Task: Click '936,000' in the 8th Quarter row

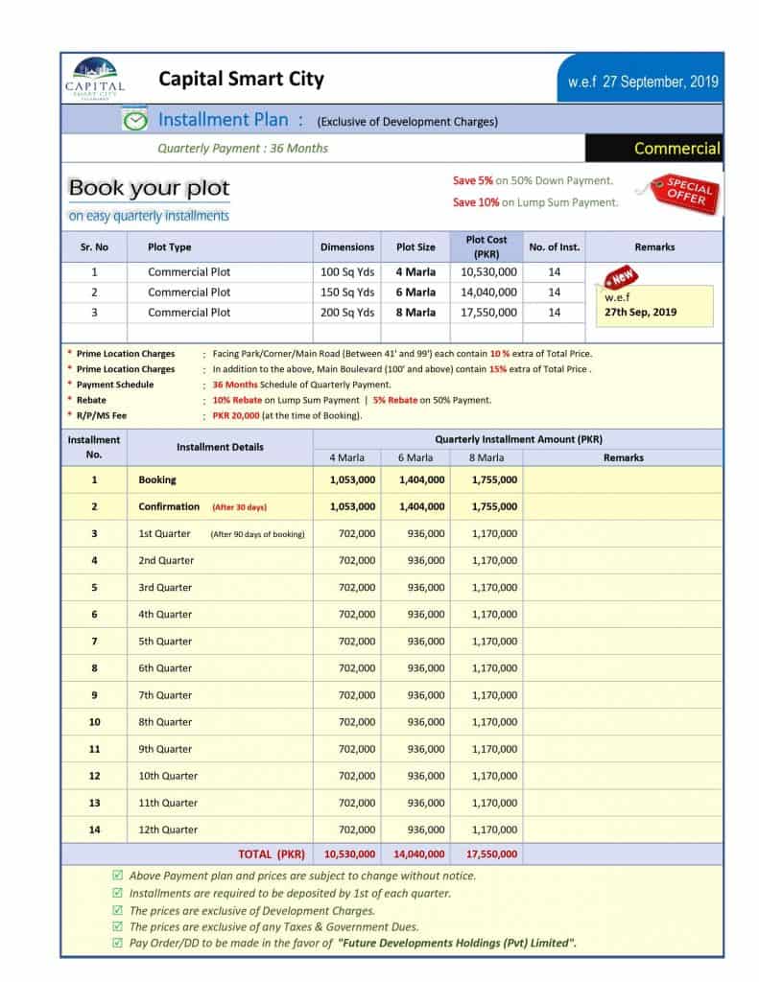Action: [426, 722]
